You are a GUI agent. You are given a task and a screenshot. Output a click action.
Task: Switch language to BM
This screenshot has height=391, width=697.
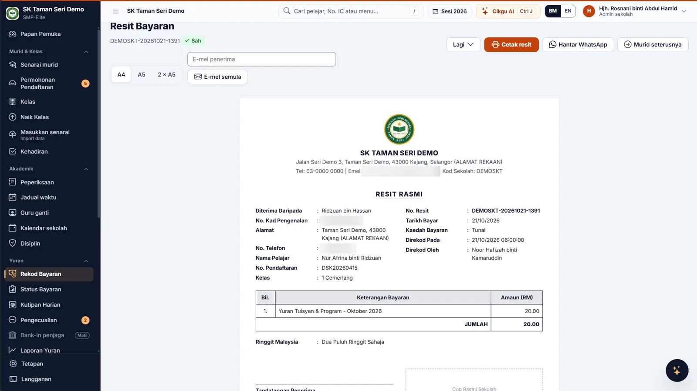tap(553, 11)
